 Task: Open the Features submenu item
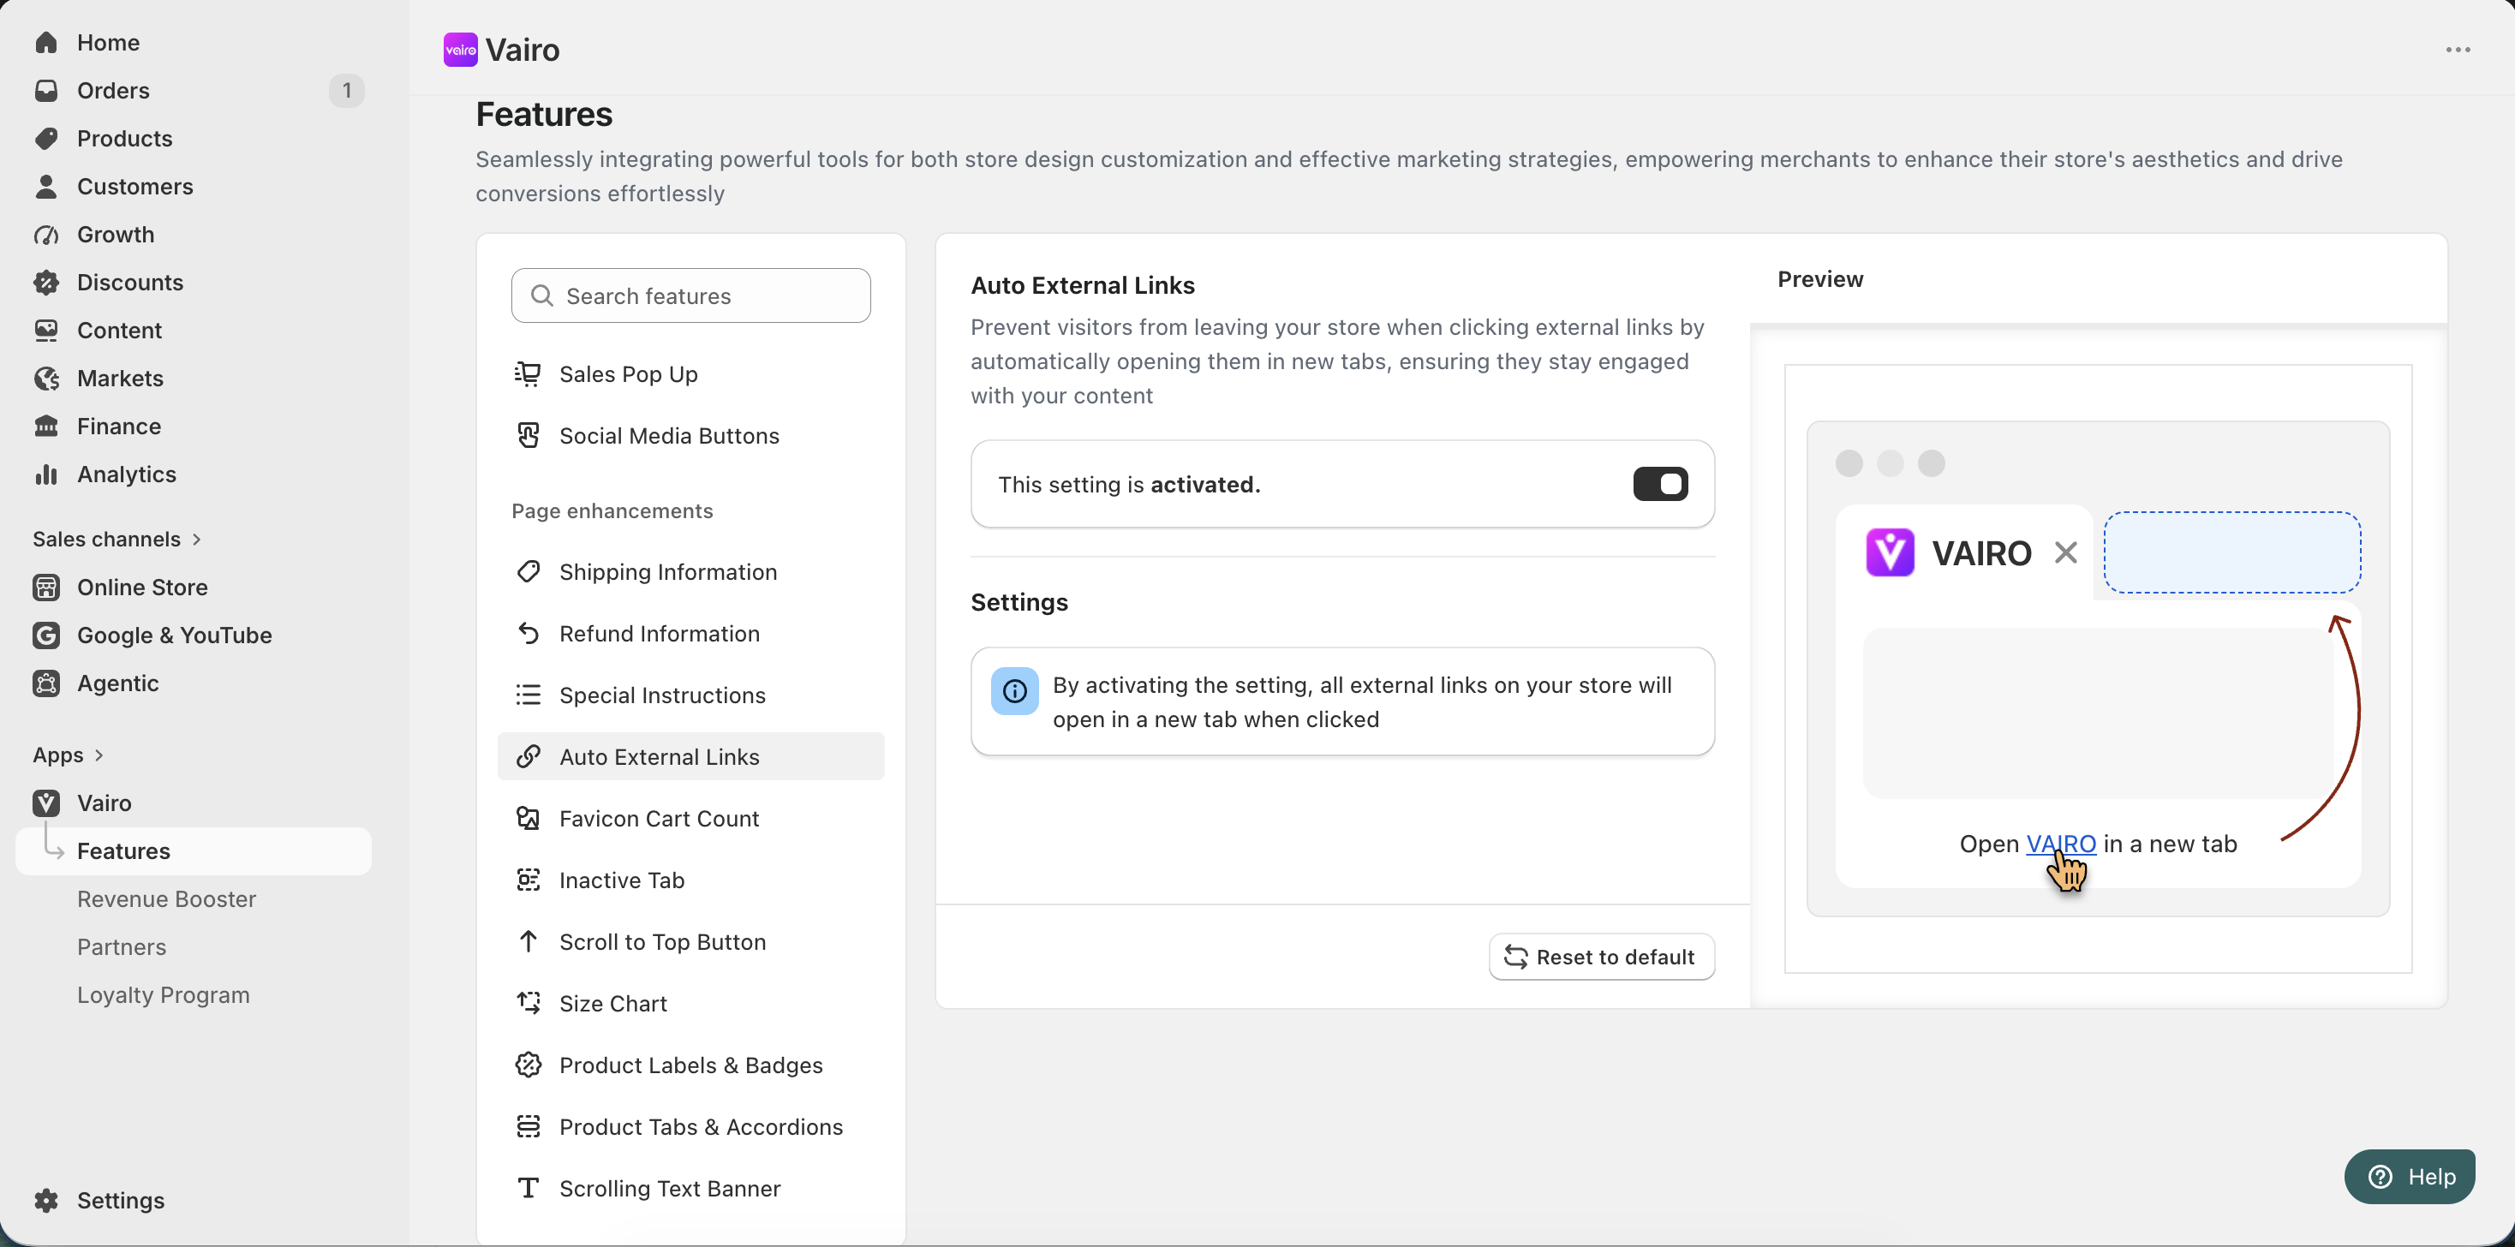pos(194,850)
